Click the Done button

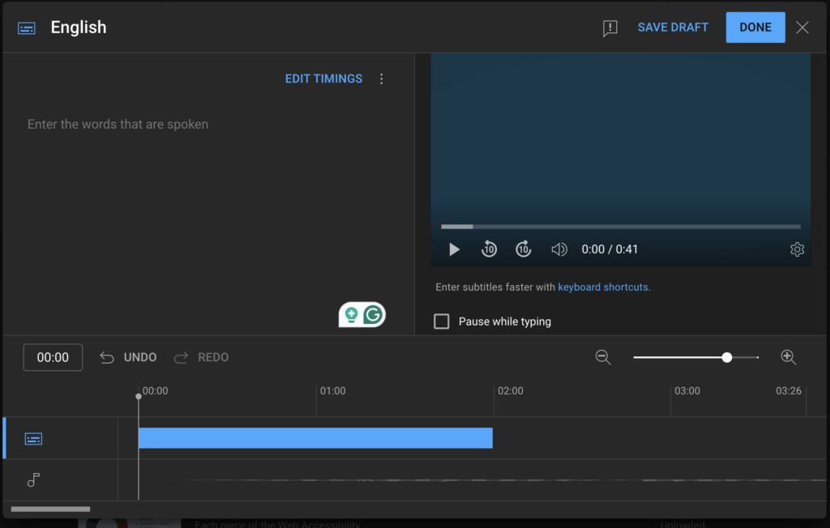(x=755, y=27)
